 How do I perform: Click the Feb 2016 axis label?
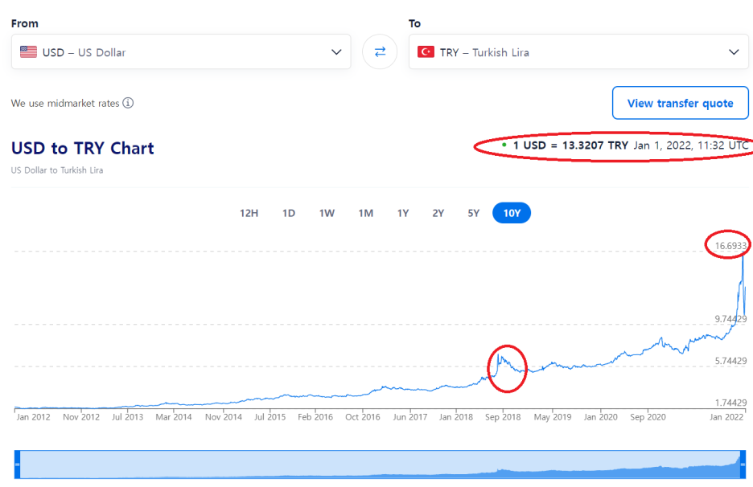pyautogui.click(x=315, y=417)
